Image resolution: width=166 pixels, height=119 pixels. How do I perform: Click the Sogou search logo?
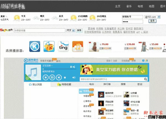[6, 30]
